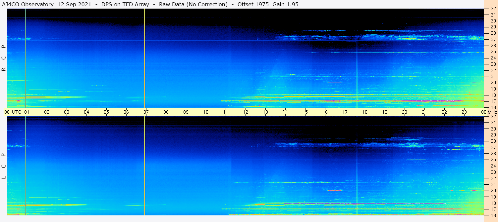Click the 13 hour tick label
Viewport: 498px width, 222px height.
click(265, 112)
